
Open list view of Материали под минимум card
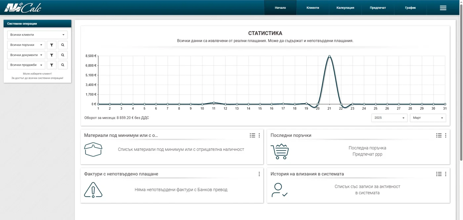[252, 135]
